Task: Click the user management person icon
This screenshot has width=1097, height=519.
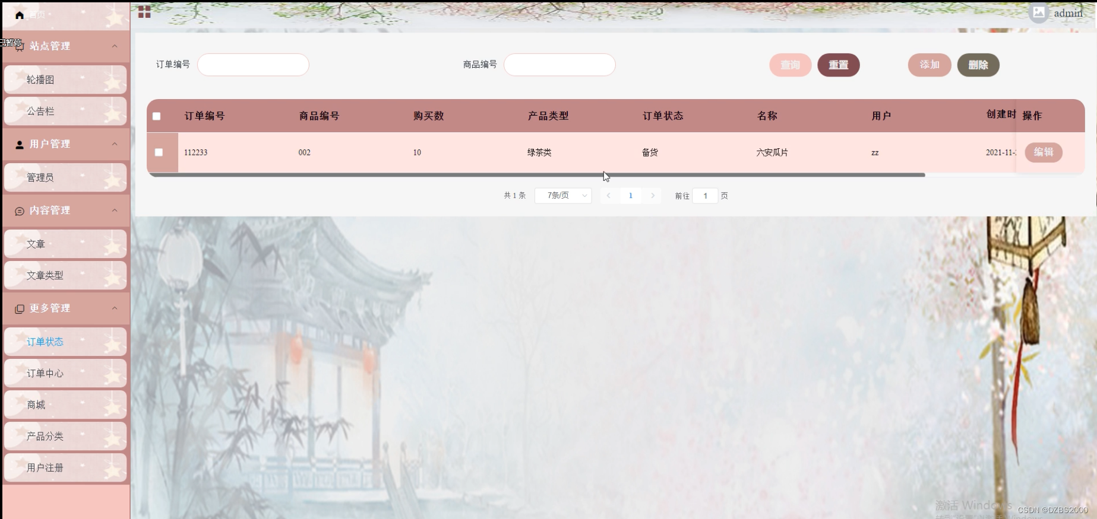Action: (x=20, y=144)
